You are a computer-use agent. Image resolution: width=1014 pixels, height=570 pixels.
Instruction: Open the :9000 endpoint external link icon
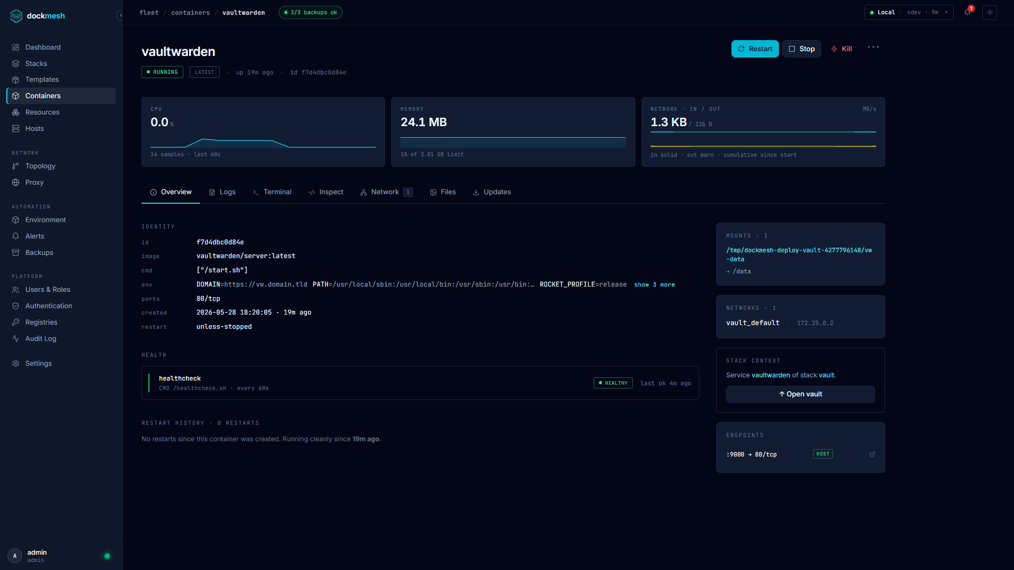(x=872, y=454)
